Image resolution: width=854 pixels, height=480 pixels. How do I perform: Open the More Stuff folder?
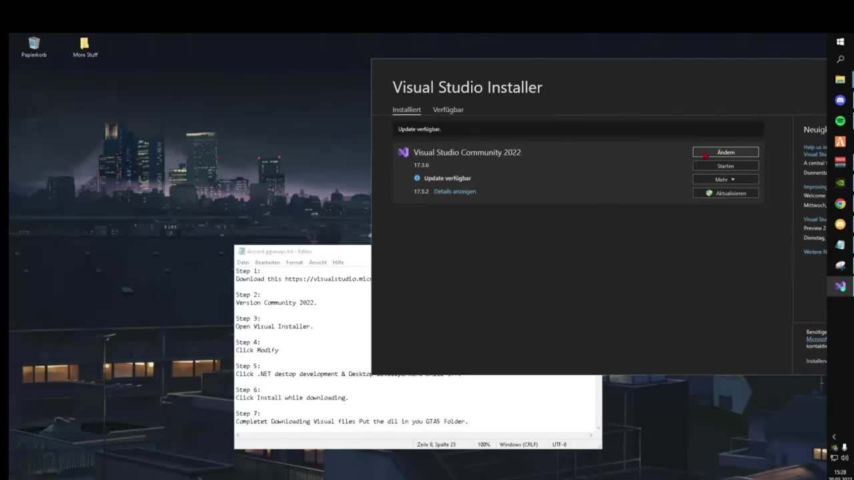point(85,45)
